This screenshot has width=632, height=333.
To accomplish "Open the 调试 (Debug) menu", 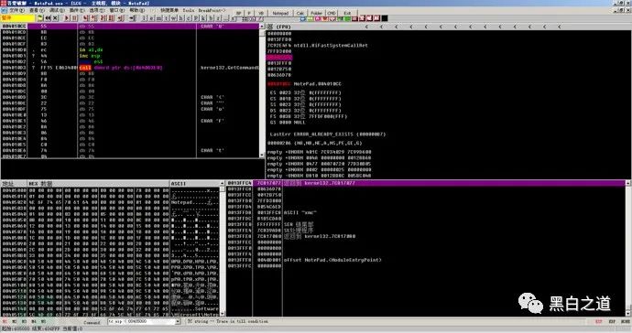I will 57,10.
